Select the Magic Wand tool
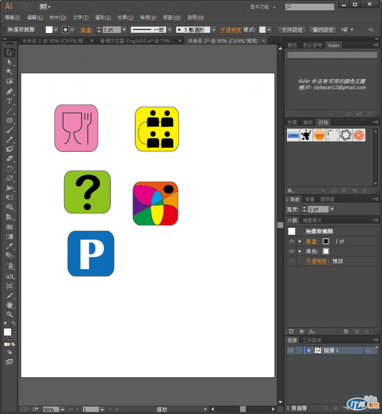The image size is (382, 414). 9,71
